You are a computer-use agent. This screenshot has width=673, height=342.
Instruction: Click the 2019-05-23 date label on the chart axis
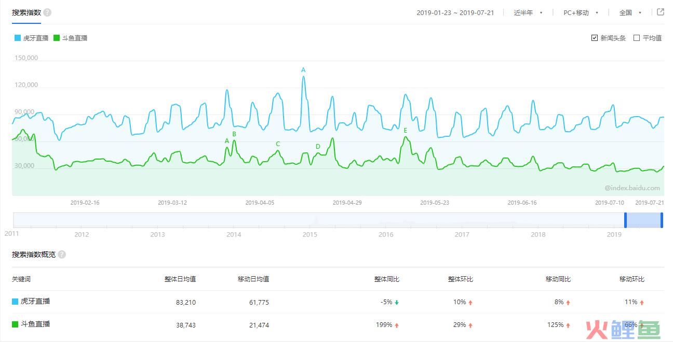435,203
